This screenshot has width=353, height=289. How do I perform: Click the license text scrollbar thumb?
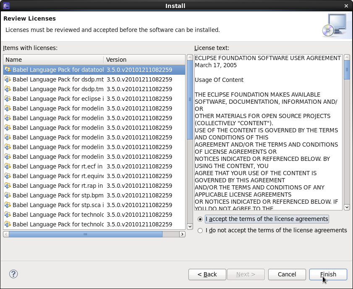pyautogui.click(x=347, y=70)
